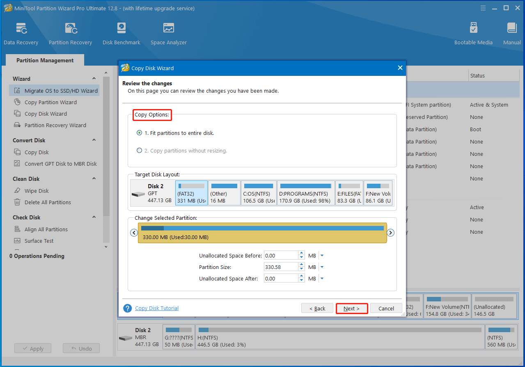Collapse the Convert Disk section
Viewport: 525px width, 367px height.
coord(94,140)
